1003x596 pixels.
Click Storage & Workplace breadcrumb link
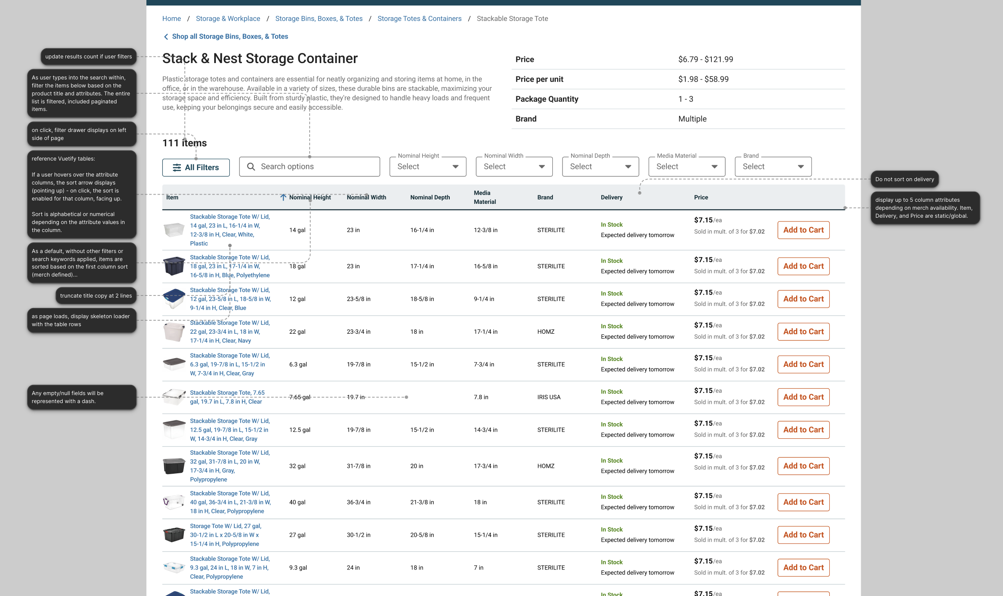point(228,18)
